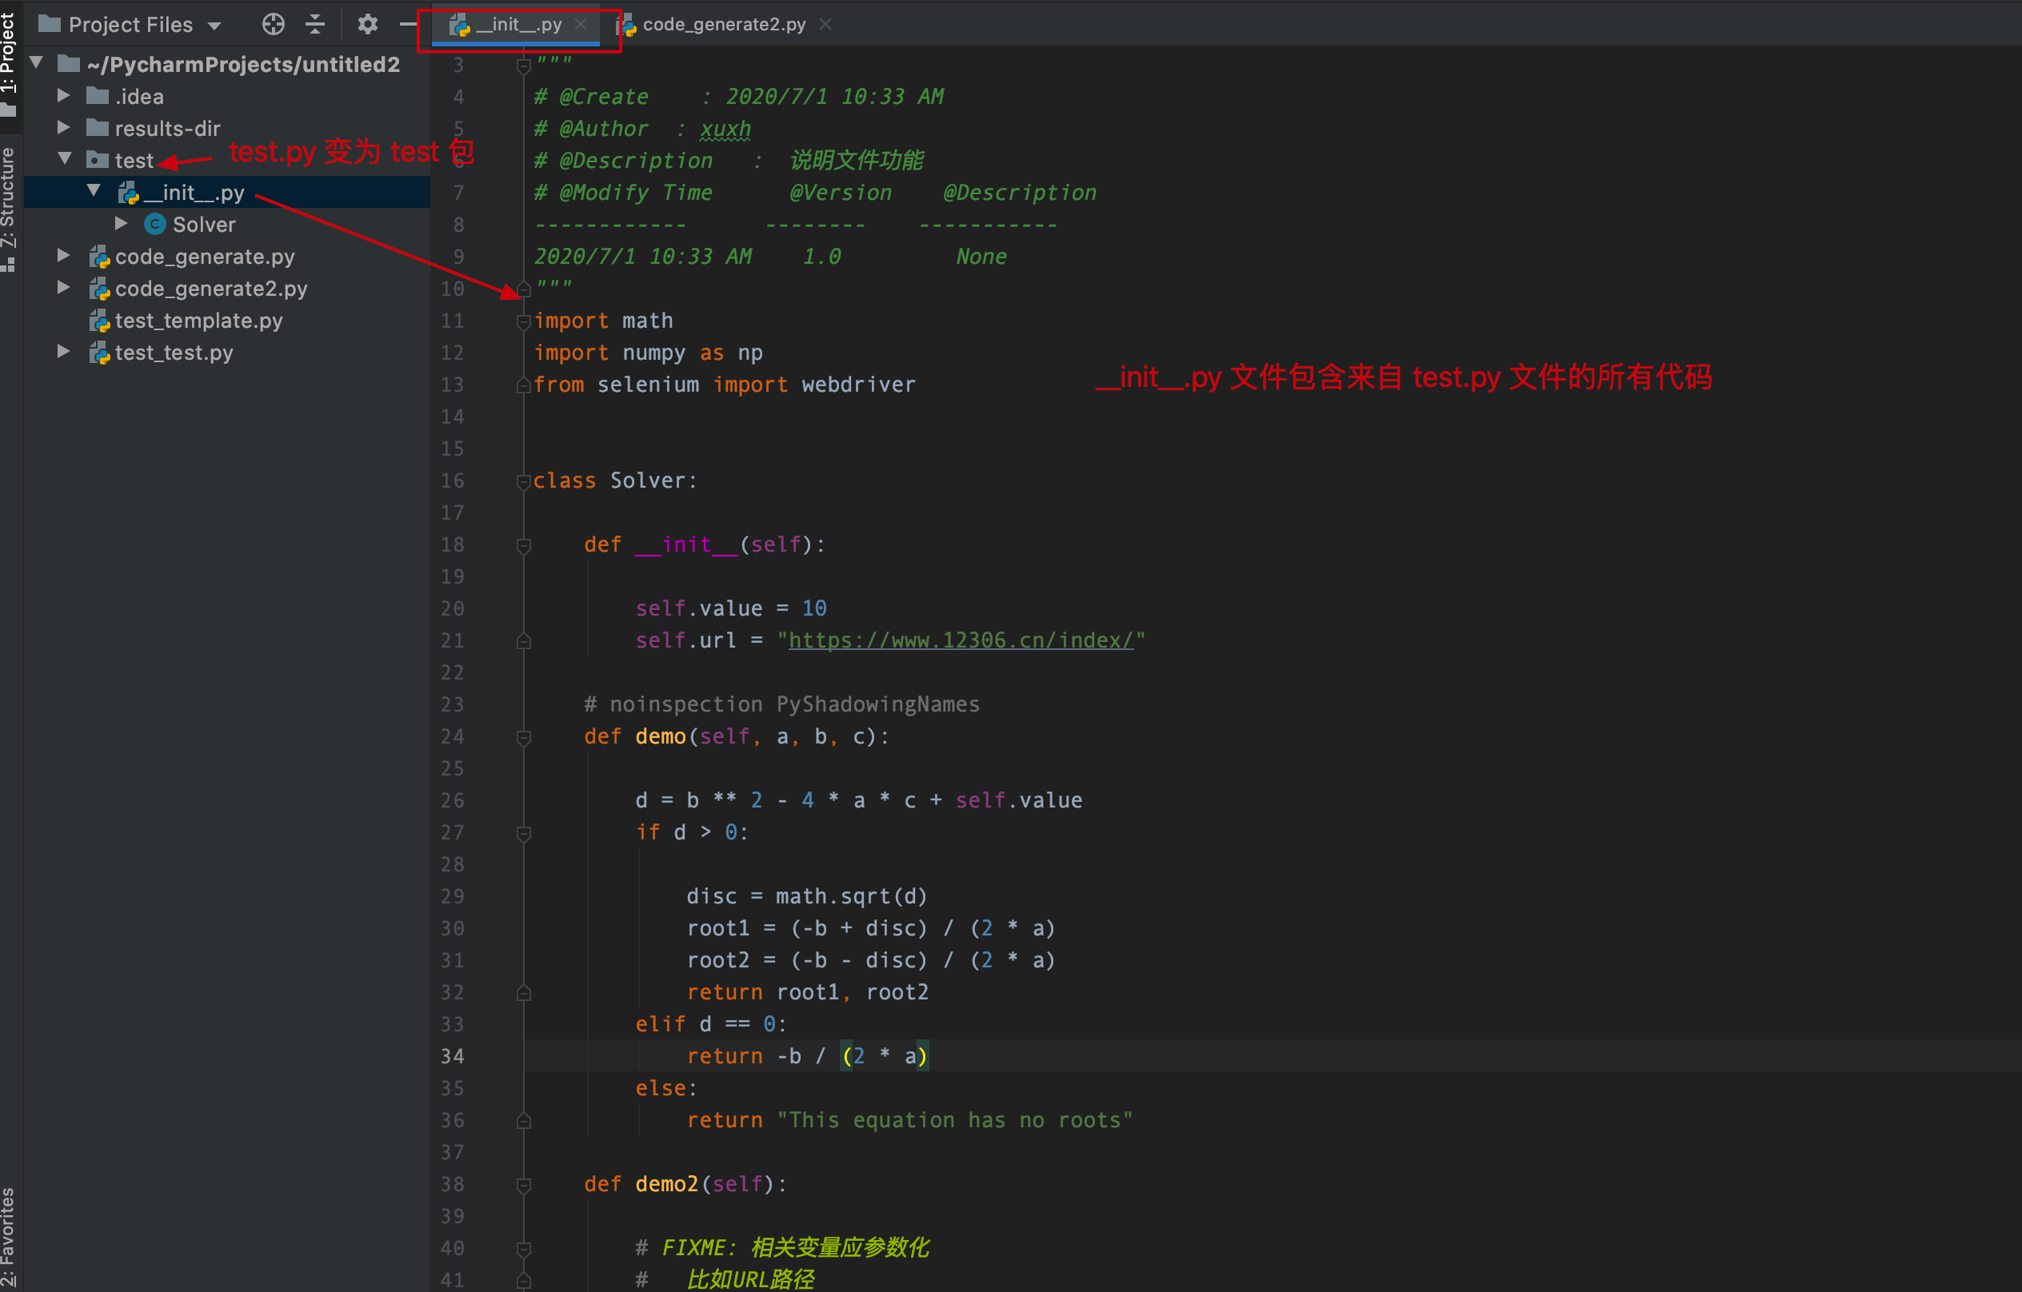This screenshot has width=2022, height=1292.
Task: Hide the project panel with minus icon
Action: coord(407,24)
